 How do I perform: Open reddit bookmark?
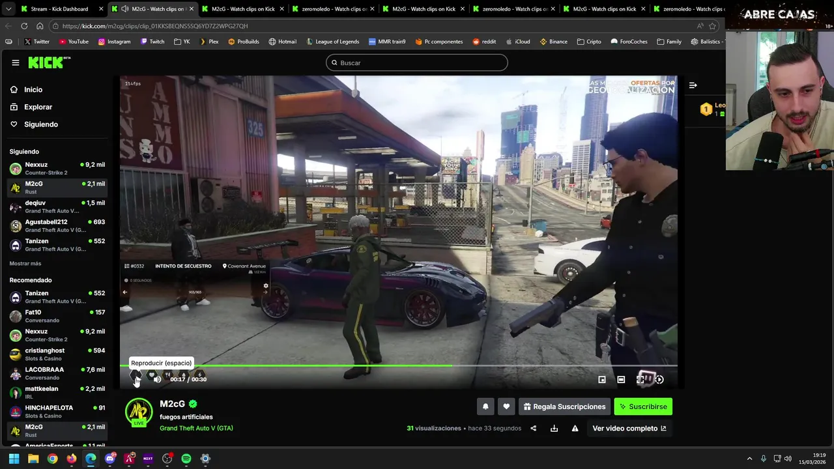click(484, 42)
